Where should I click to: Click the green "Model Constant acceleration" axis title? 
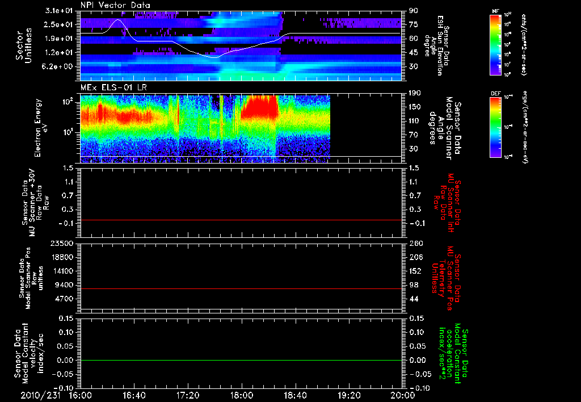(x=453, y=354)
